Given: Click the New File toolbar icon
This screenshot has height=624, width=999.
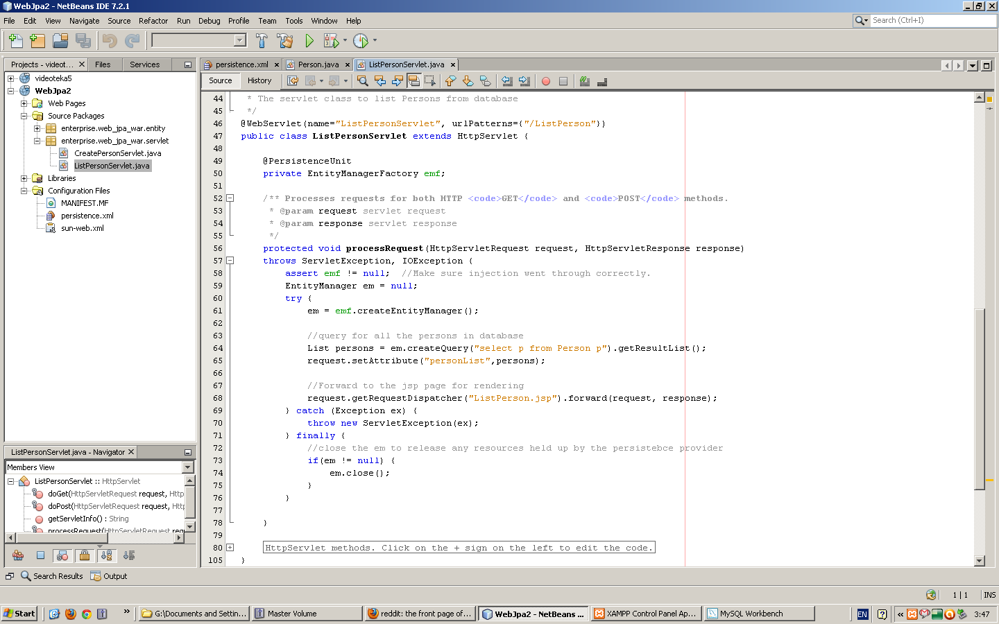Looking at the screenshot, I should coord(15,41).
